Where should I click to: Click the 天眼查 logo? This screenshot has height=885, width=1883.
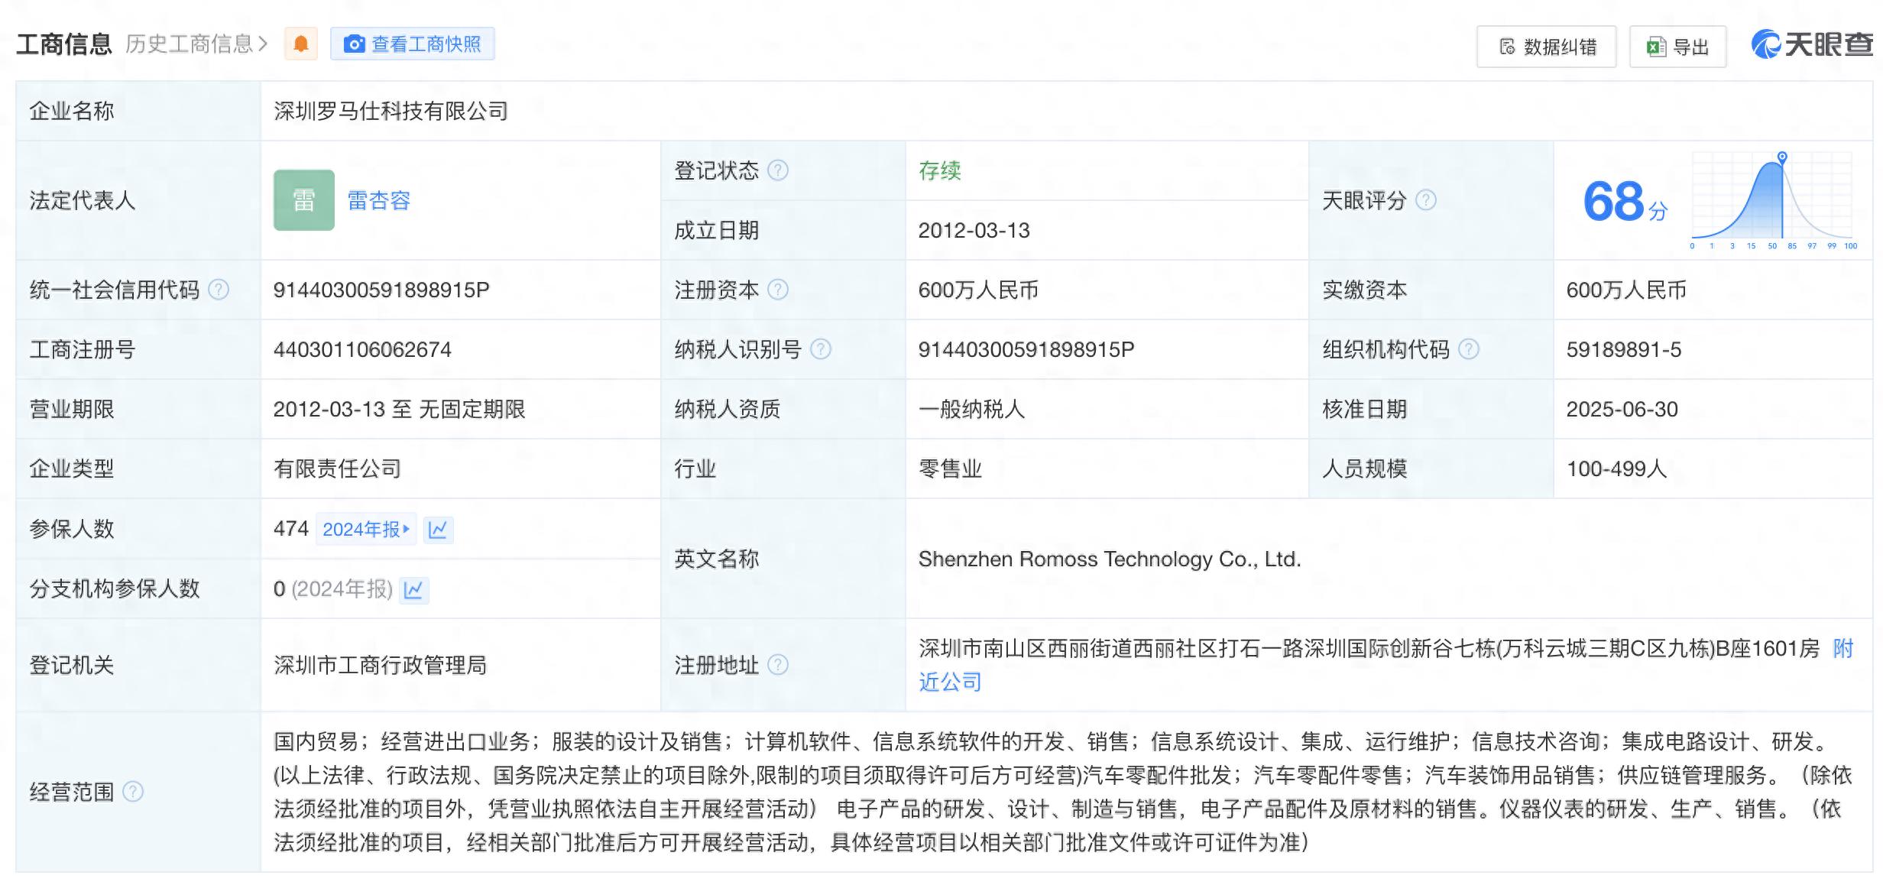pos(1813,44)
